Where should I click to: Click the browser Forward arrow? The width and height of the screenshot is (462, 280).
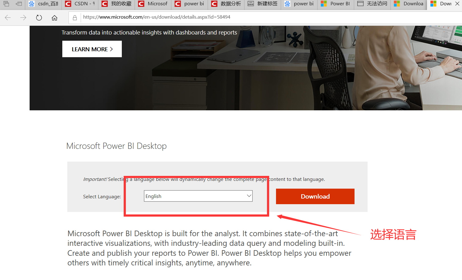pyautogui.click(x=23, y=18)
